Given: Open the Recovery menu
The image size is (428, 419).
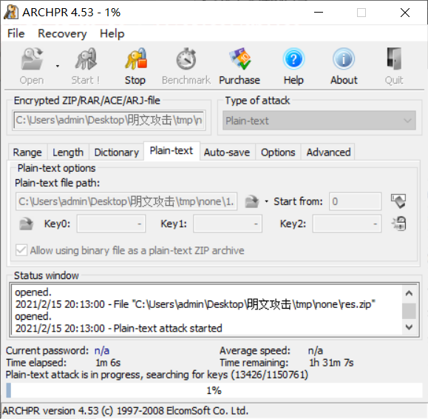Looking at the screenshot, I should click(62, 33).
